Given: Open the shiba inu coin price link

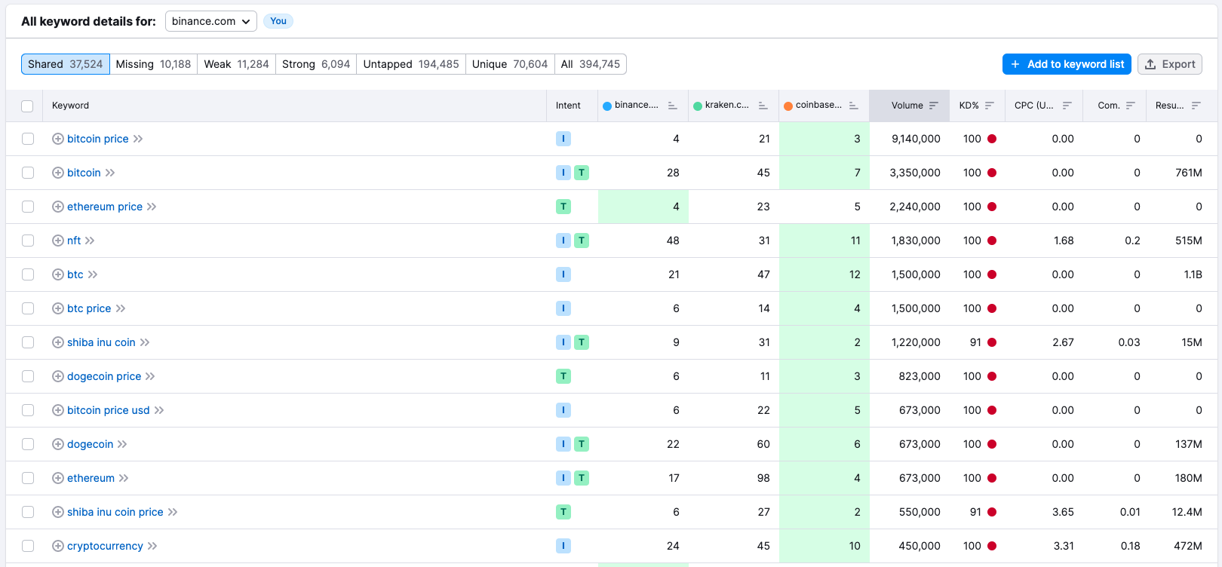Looking at the screenshot, I should click(x=115, y=512).
